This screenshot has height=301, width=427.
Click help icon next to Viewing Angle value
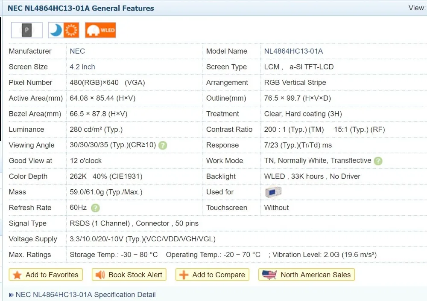coord(163,145)
